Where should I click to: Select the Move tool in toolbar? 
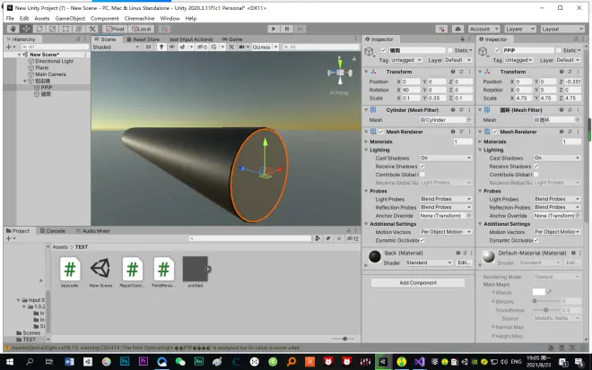24,29
